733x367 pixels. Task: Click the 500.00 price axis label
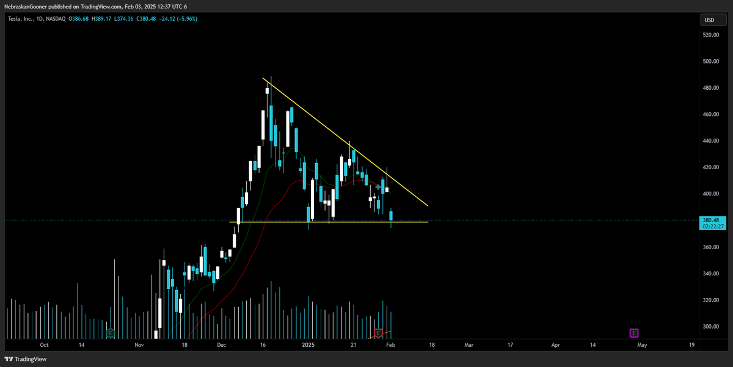point(710,61)
